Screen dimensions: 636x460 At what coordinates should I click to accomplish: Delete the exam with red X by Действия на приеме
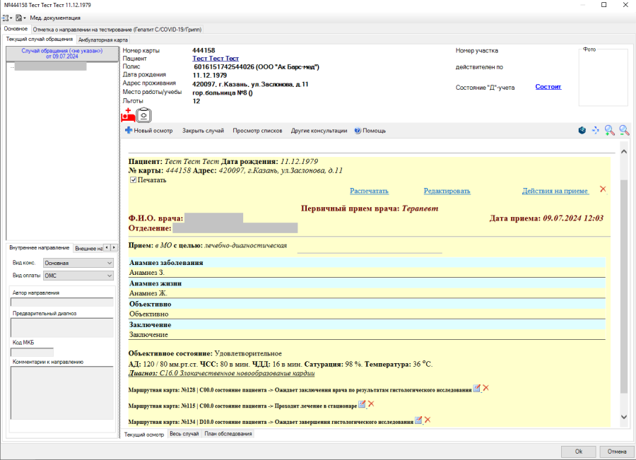(603, 189)
